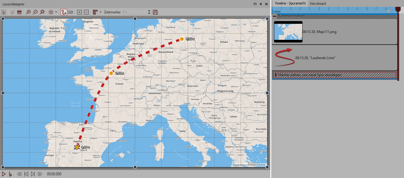Select the Timeline - Spuransicht tab
The image size is (404, 178).
(290, 4)
